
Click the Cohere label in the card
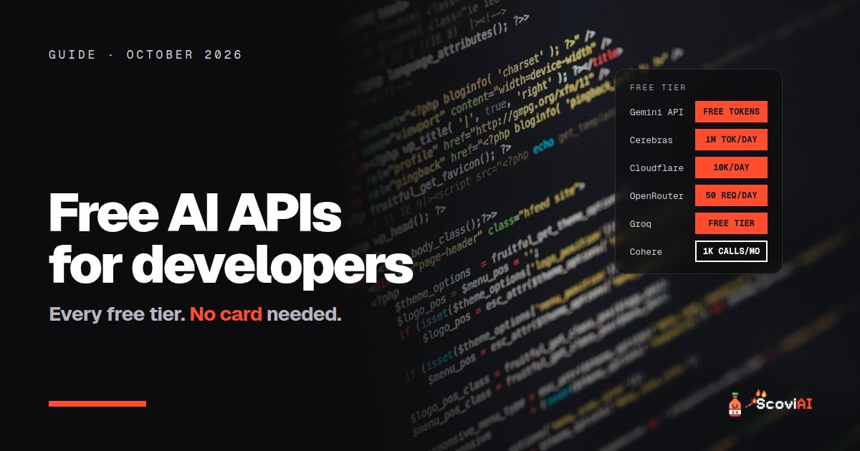(646, 252)
